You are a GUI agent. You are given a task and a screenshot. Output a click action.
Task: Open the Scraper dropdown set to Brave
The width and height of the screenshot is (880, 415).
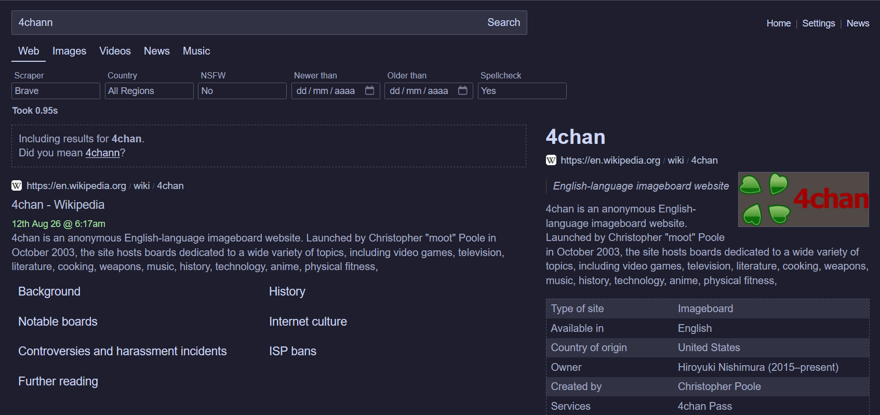pyautogui.click(x=56, y=91)
